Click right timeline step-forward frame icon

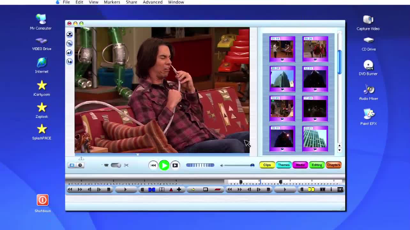click(259, 189)
